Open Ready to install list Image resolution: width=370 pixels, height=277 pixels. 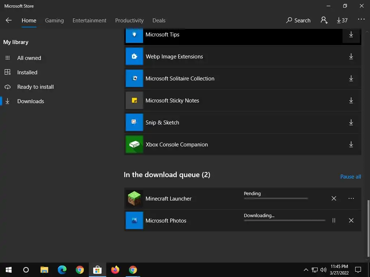coord(35,87)
